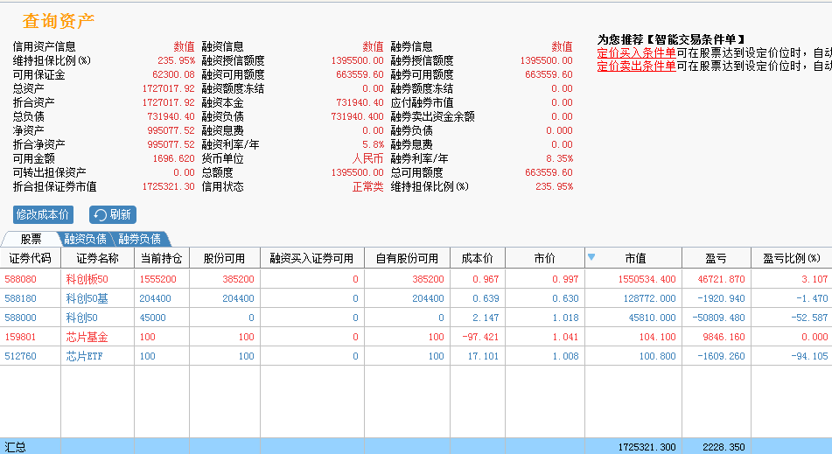The width and height of the screenshot is (832, 454).
Task: Click the 盈亏比例(%) column header
Action: point(791,258)
